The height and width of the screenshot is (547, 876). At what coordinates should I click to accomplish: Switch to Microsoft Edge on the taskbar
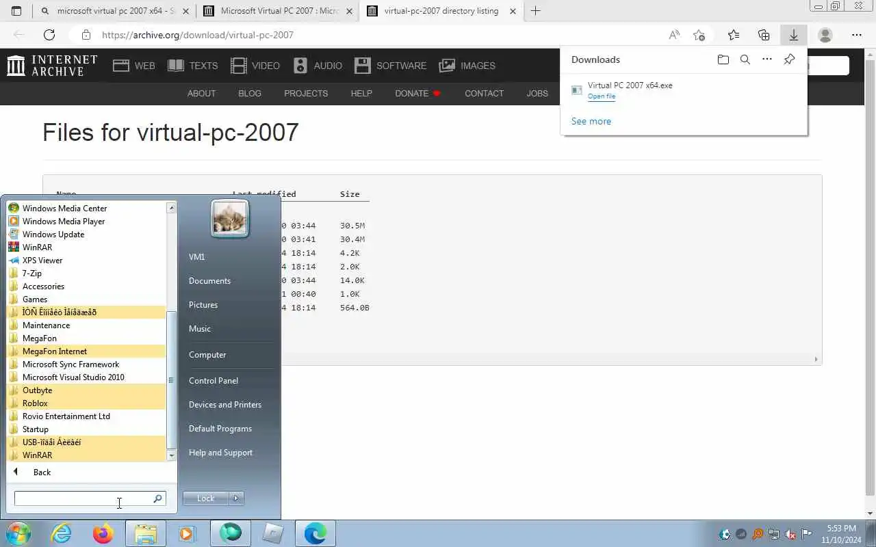(x=315, y=533)
